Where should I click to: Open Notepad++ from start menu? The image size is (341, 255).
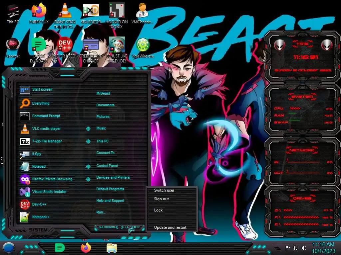pos(35,217)
